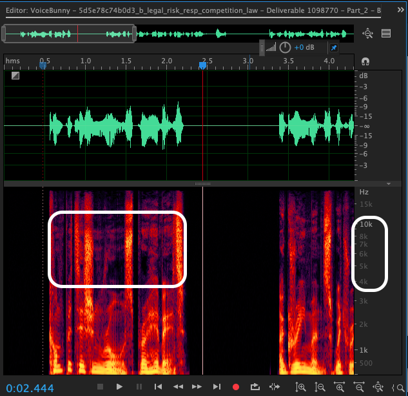Toggle snapping magnet icon by timeline
This screenshot has height=396, width=408.
point(365,61)
